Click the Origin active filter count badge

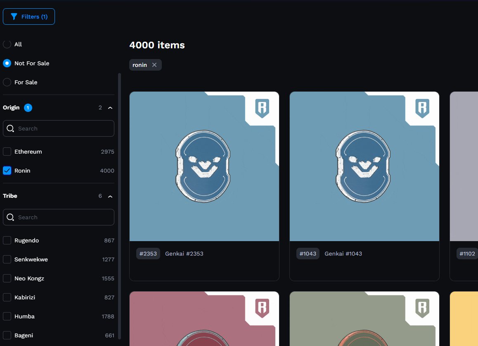tap(28, 108)
